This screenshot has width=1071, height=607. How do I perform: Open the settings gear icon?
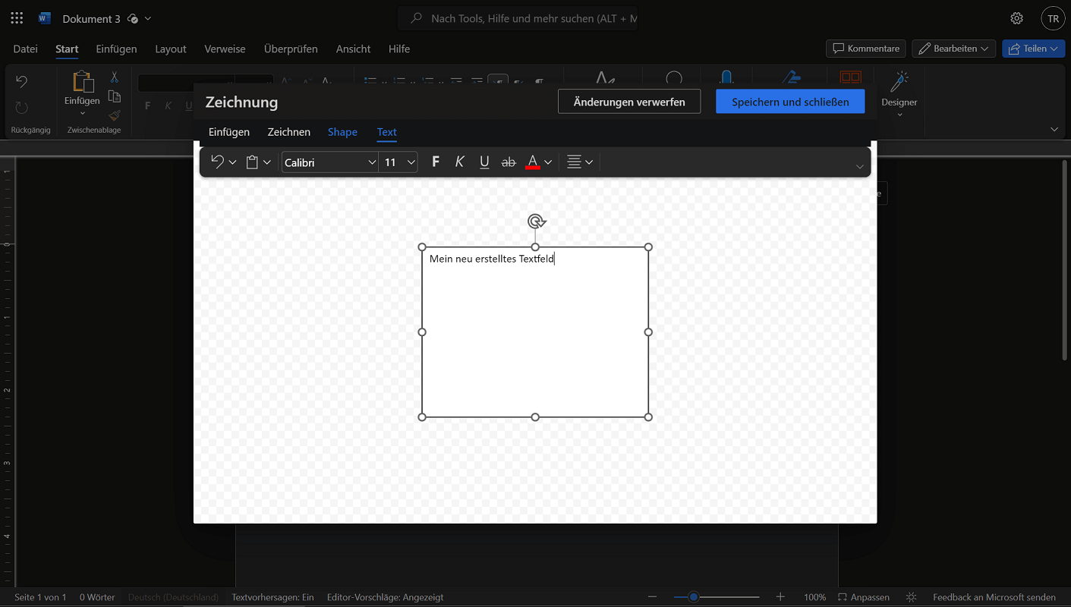click(x=1016, y=18)
